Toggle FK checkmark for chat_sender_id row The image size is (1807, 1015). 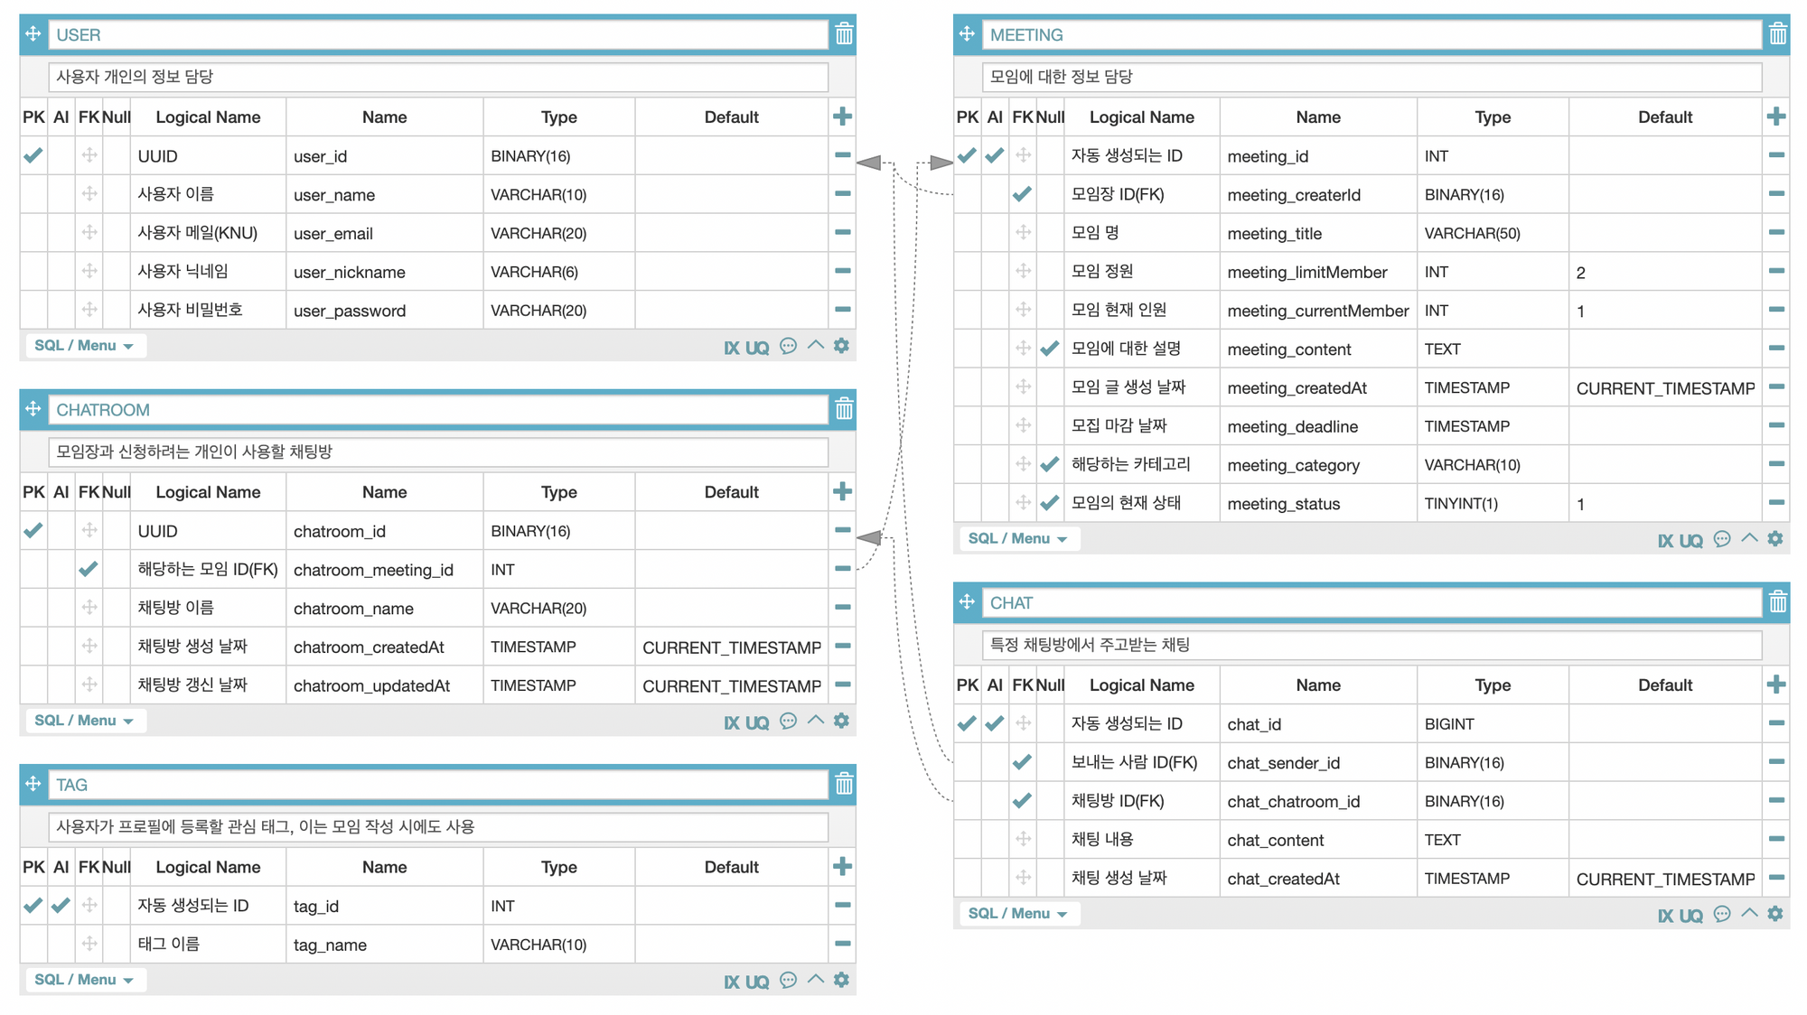tap(1022, 762)
